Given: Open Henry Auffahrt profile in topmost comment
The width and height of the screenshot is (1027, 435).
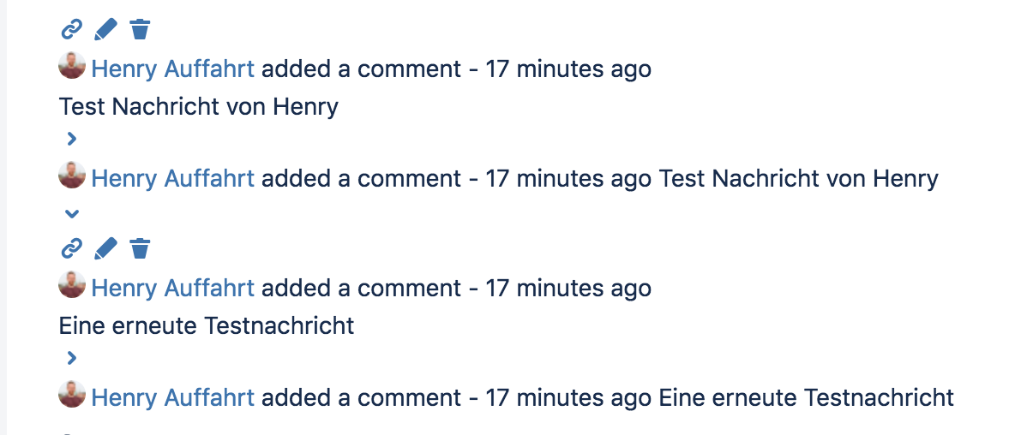Looking at the screenshot, I should click(x=173, y=69).
